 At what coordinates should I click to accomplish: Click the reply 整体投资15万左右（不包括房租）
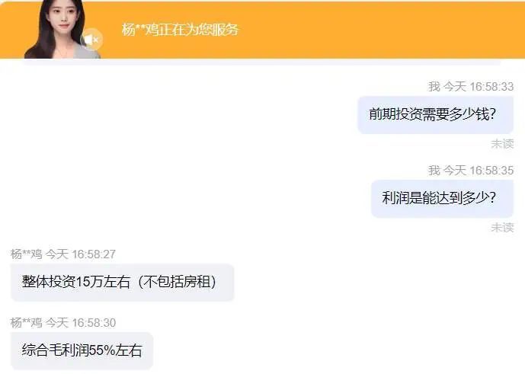coord(122,283)
